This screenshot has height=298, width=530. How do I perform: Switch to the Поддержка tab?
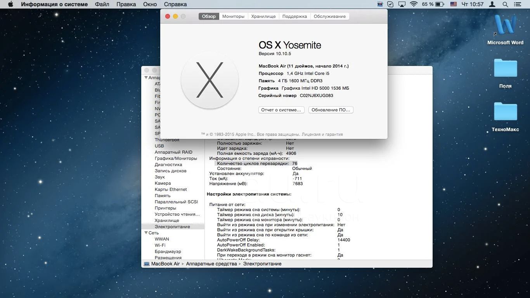(294, 16)
